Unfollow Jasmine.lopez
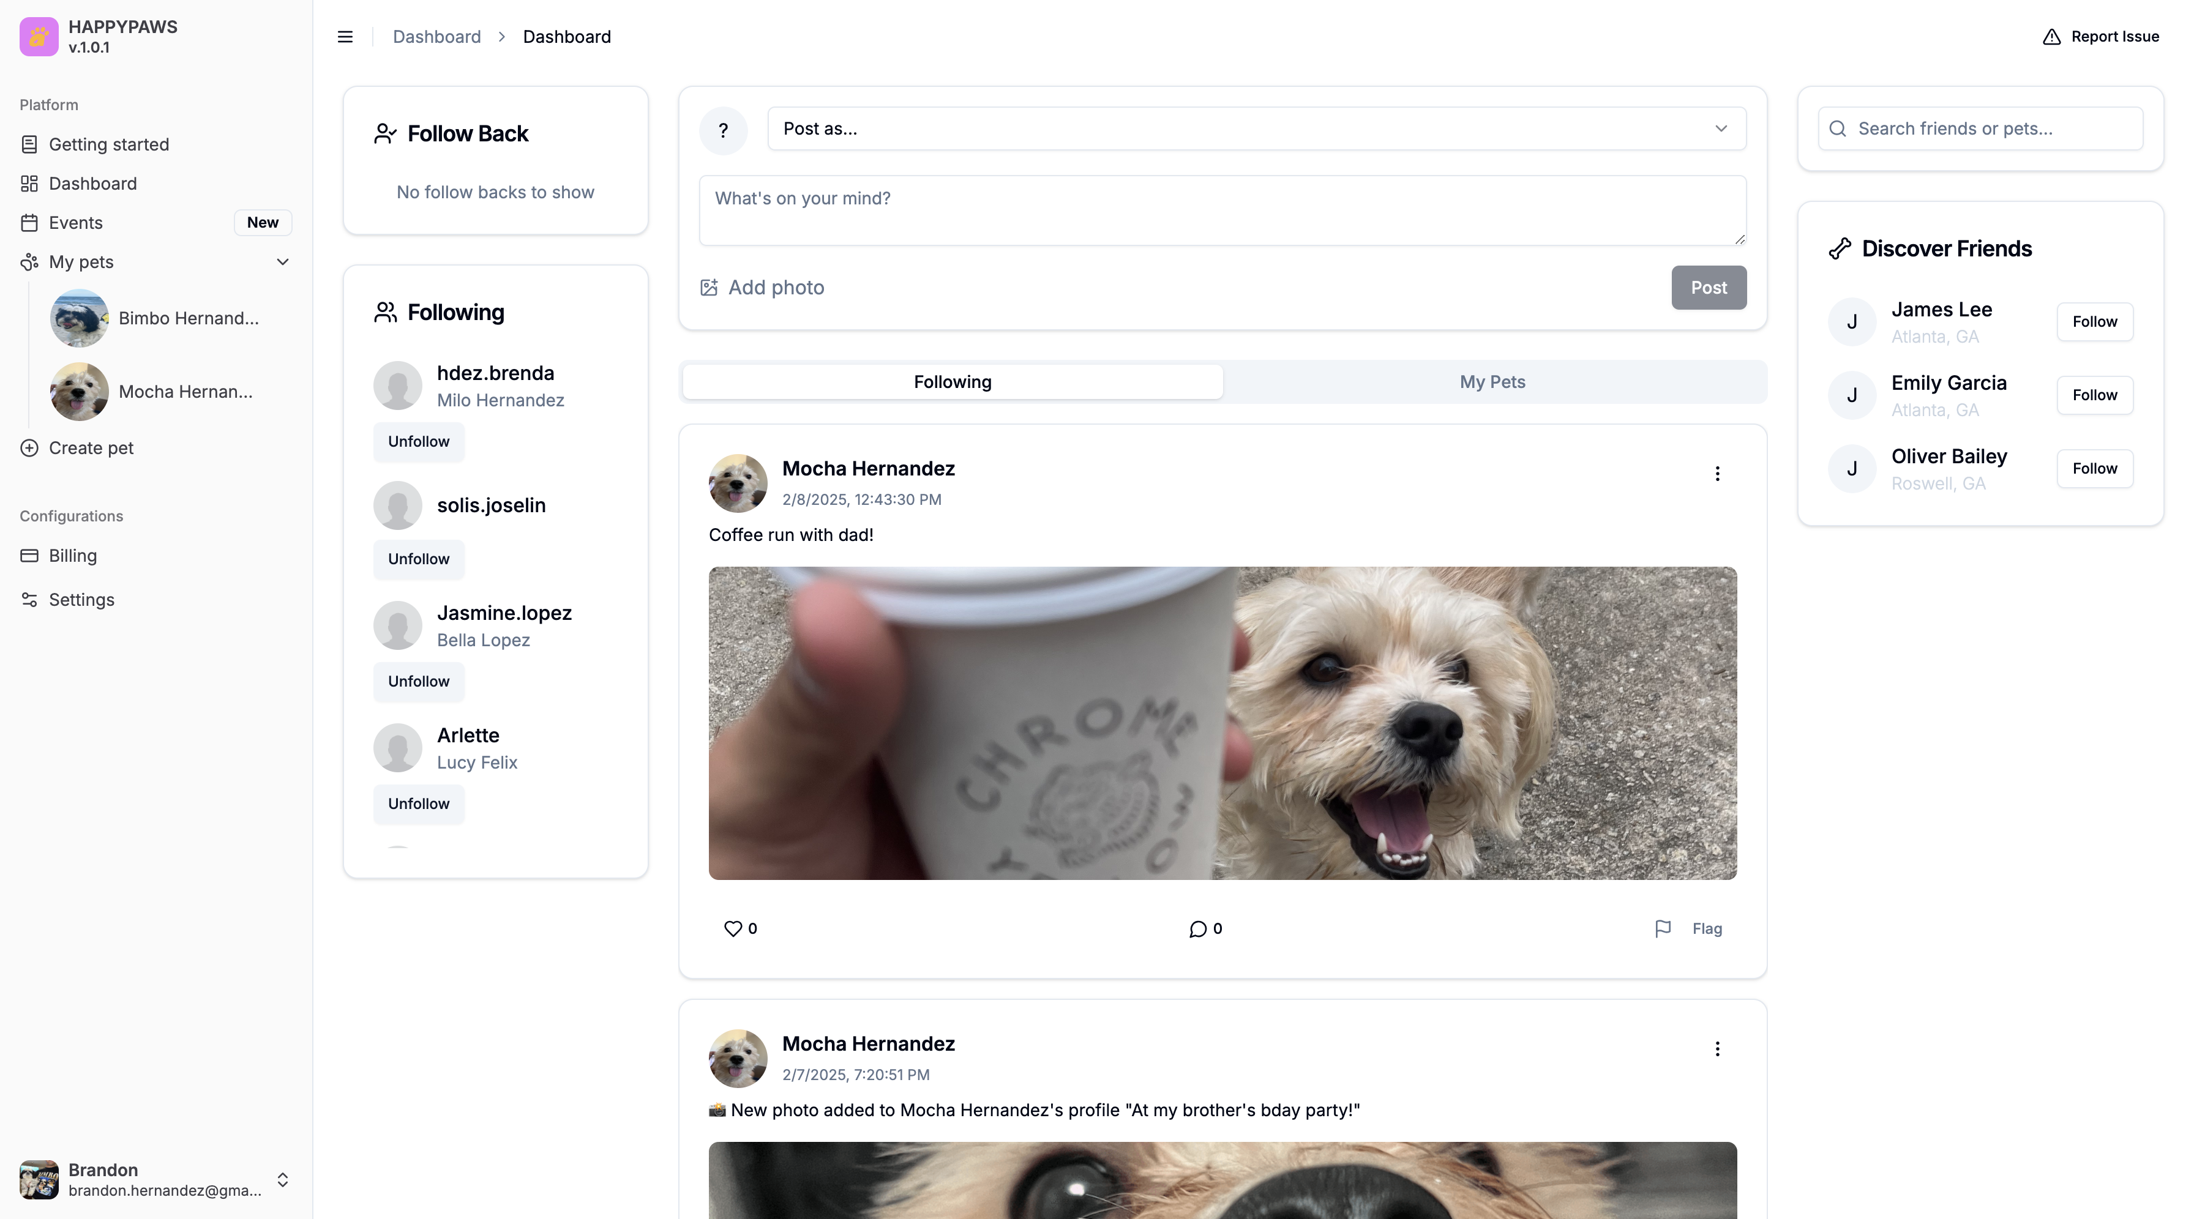The height and width of the screenshot is (1219, 2194). [418, 682]
